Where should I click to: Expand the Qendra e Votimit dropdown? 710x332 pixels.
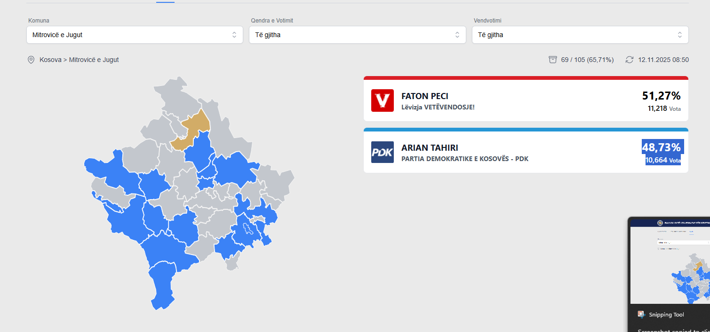click(x=357, y=35)
